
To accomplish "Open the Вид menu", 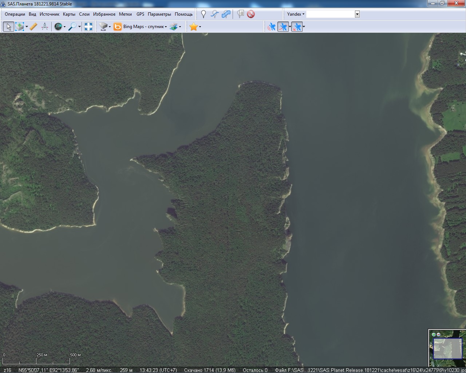I will point(32,14).
